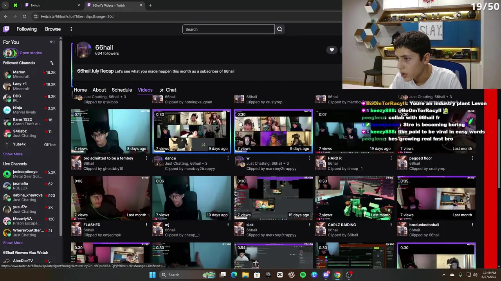Play the 'mj' clip thumbnail
The width and height of the screenshot is (501, 281).
coord(192,198)
